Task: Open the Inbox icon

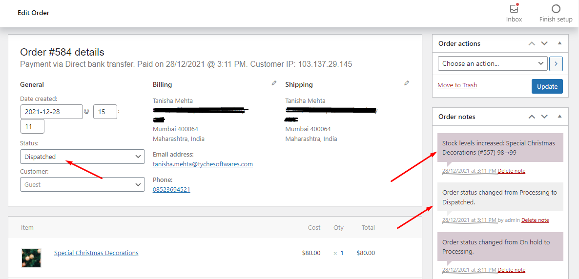Action: [514, 8]
